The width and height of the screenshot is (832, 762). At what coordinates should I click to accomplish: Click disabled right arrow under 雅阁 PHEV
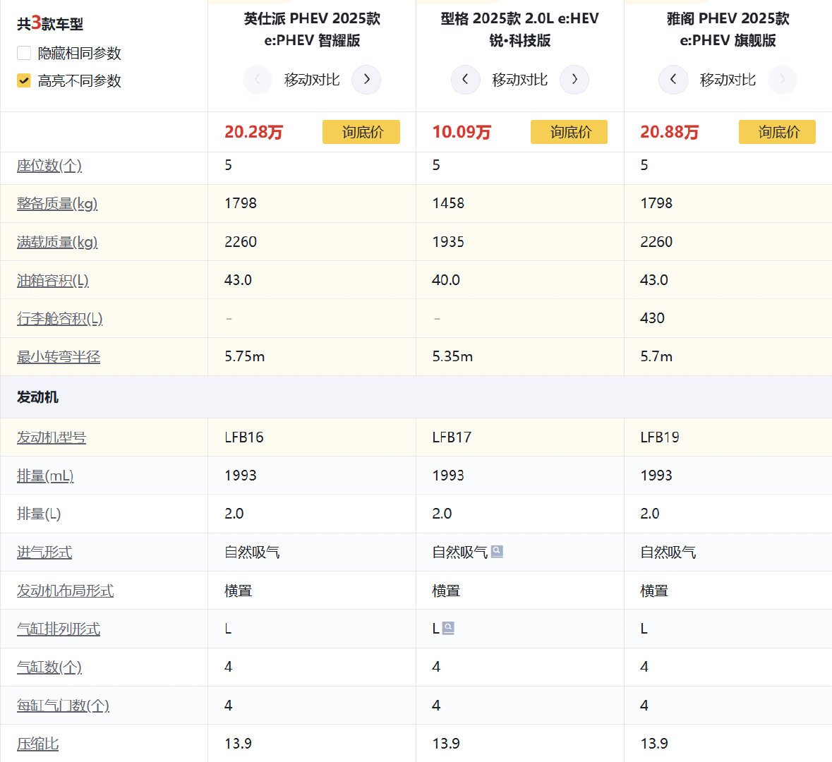point(782,80)
